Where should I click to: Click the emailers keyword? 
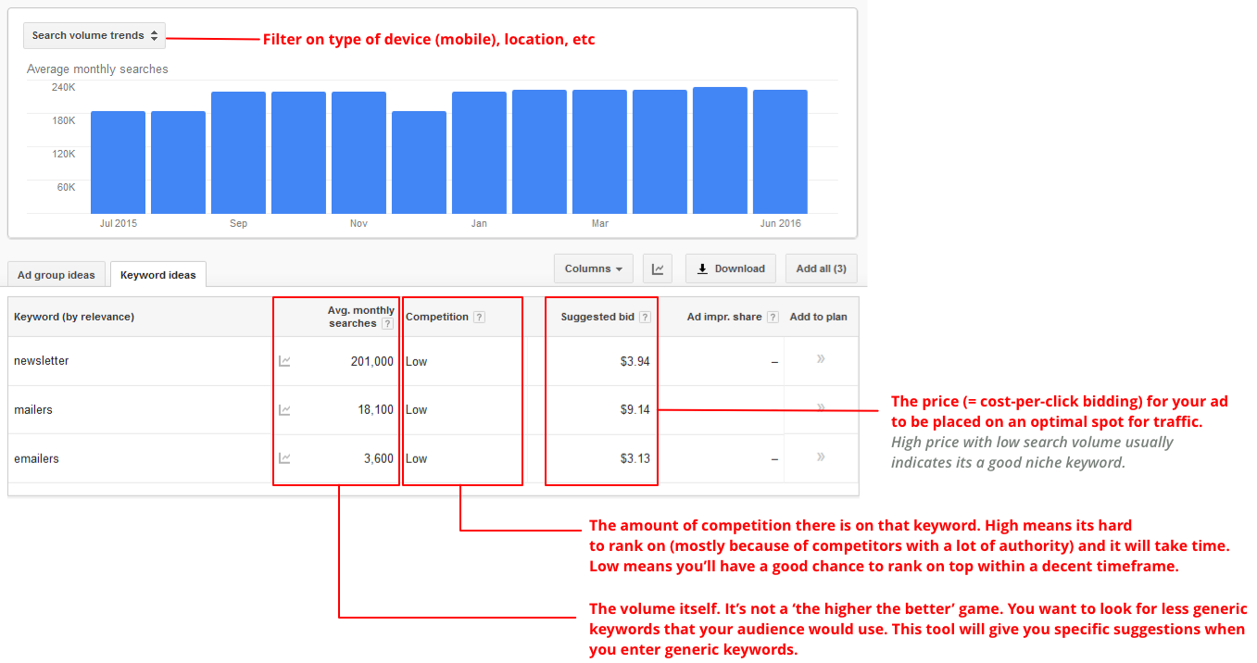pos(37,458)
